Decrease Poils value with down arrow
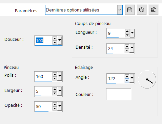Image resolution: width=162 pixels, height=124 pixels. coord(55,78)
